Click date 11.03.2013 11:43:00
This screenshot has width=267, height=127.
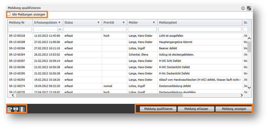coord(47,36)
